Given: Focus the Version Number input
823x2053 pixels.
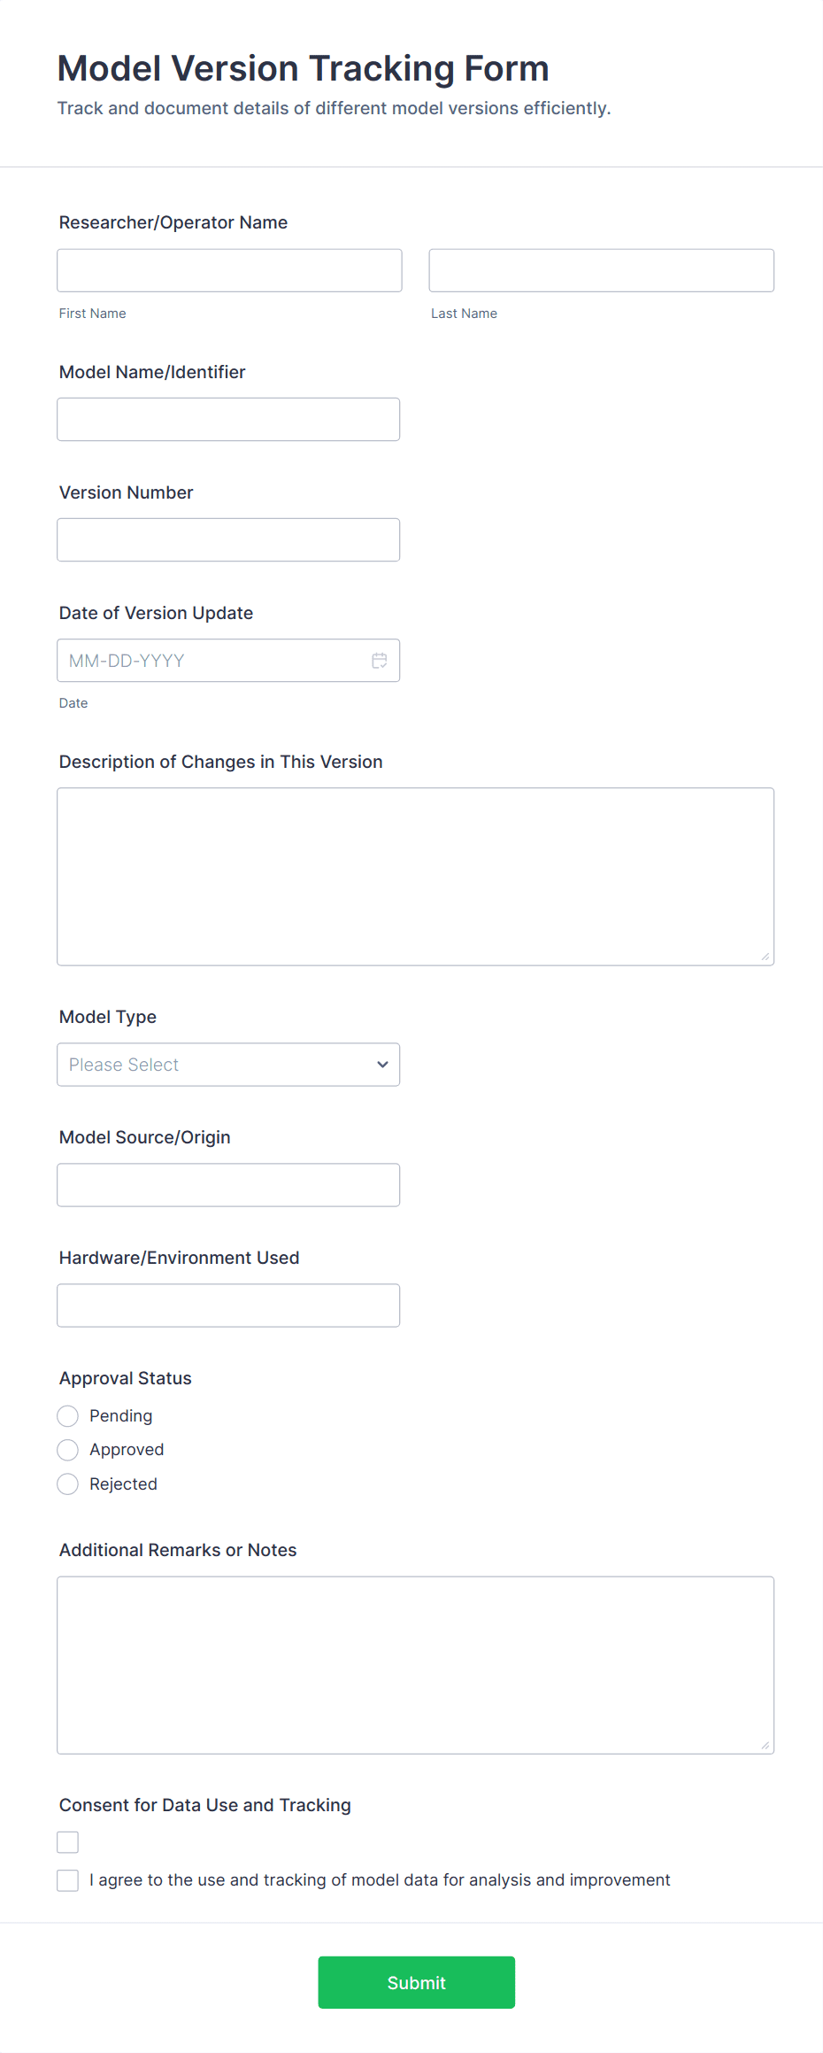Looking at the screenshot, I should coord(228,540).
